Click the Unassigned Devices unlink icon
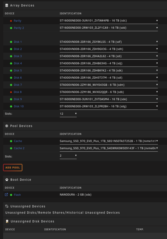167x239 pixels. [x=7, y=206]
